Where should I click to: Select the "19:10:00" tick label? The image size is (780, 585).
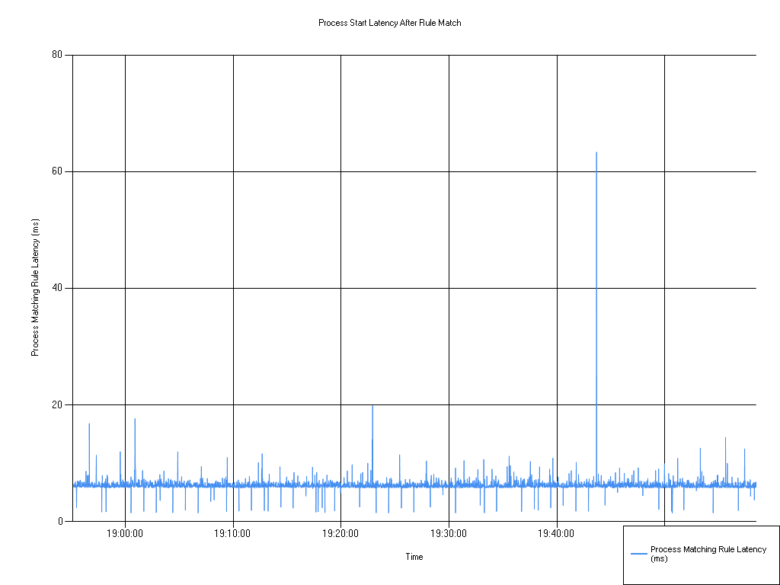(x=232, y=534)
